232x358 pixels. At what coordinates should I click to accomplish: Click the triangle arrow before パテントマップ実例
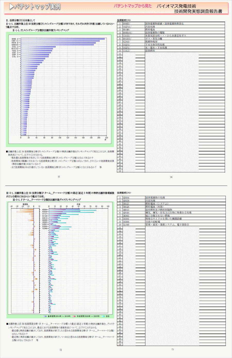[x=11, y=7]
